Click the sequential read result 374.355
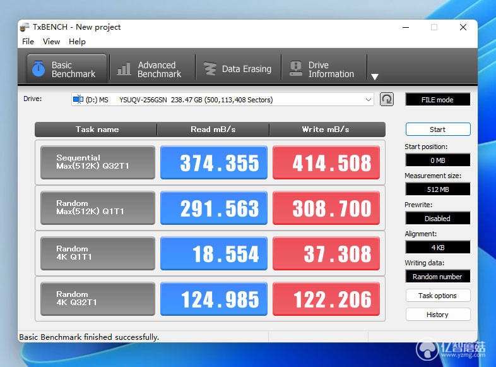Screen dimensions: 496x367 pos(214,162)
